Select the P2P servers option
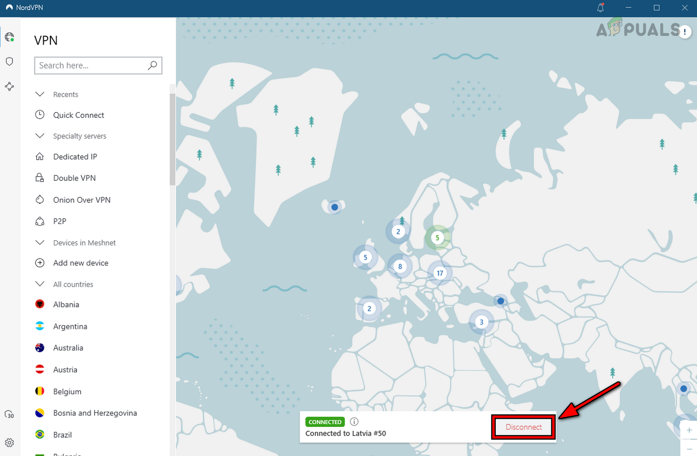The width and height of the screenshot is (697, 456). coord(59,221)
